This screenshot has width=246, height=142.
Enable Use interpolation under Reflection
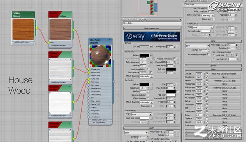pyautogui.click(x=148, y=69)
